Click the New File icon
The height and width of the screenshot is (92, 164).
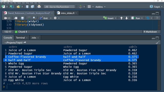click(x=3, y=7)
